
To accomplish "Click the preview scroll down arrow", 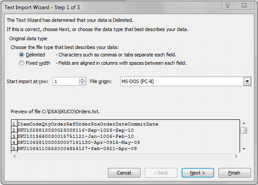I will (244, 149).
